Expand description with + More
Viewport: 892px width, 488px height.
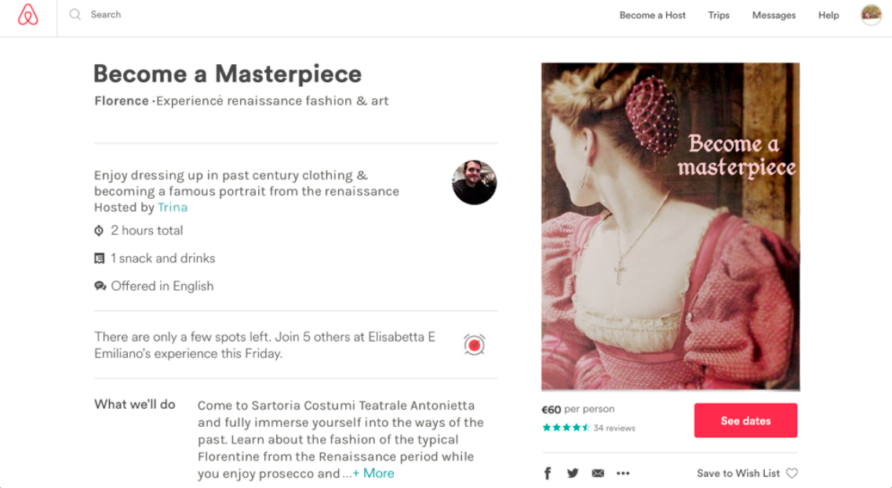point(373,473)
